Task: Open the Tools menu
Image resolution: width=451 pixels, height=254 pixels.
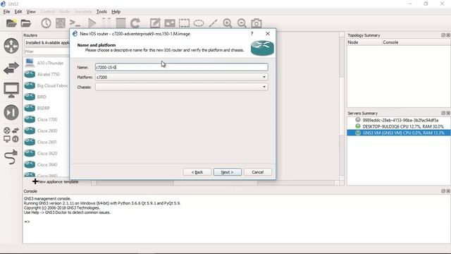Action: click(101, 11)
